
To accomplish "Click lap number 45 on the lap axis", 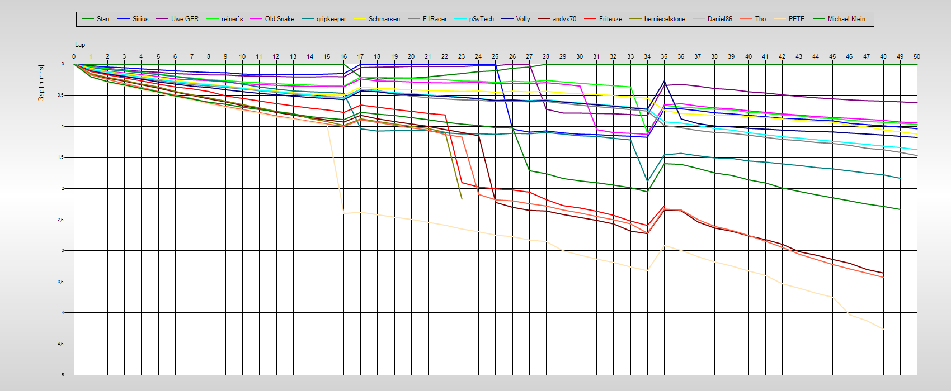I will pos(832,56).
